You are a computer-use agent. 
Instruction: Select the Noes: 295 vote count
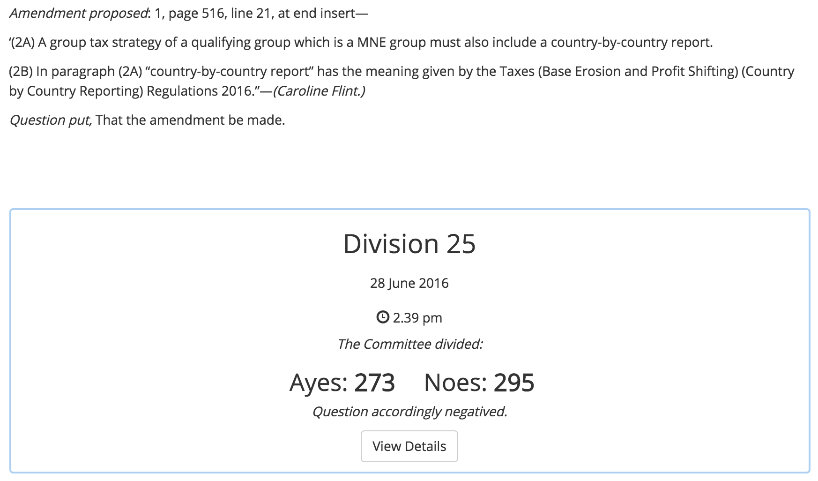479,383
